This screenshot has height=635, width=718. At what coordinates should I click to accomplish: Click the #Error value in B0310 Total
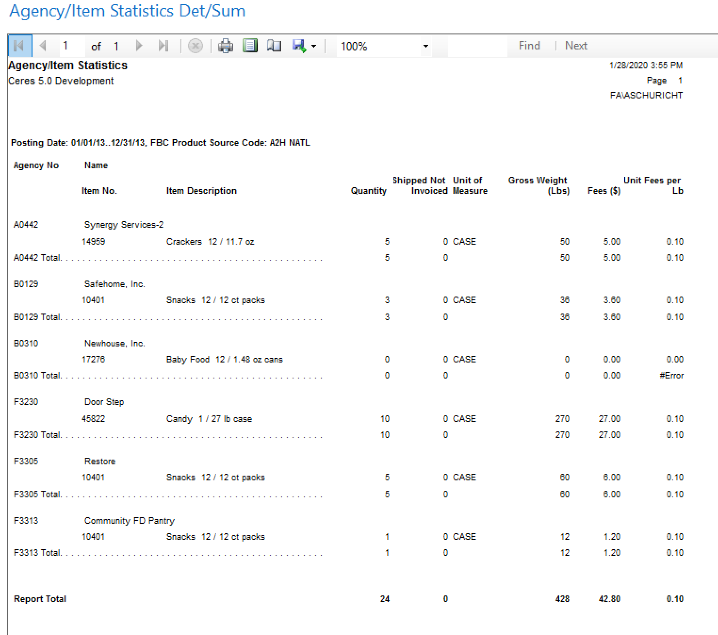click(671, 376)
